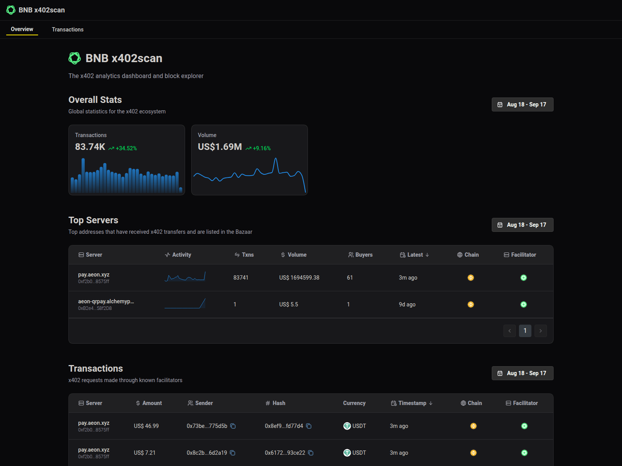The height and width of the screenshot is (466, 622).
Task: Copy sender address 0x73be...775d5b
Action: pyautogui.click(x=233, y=426)
